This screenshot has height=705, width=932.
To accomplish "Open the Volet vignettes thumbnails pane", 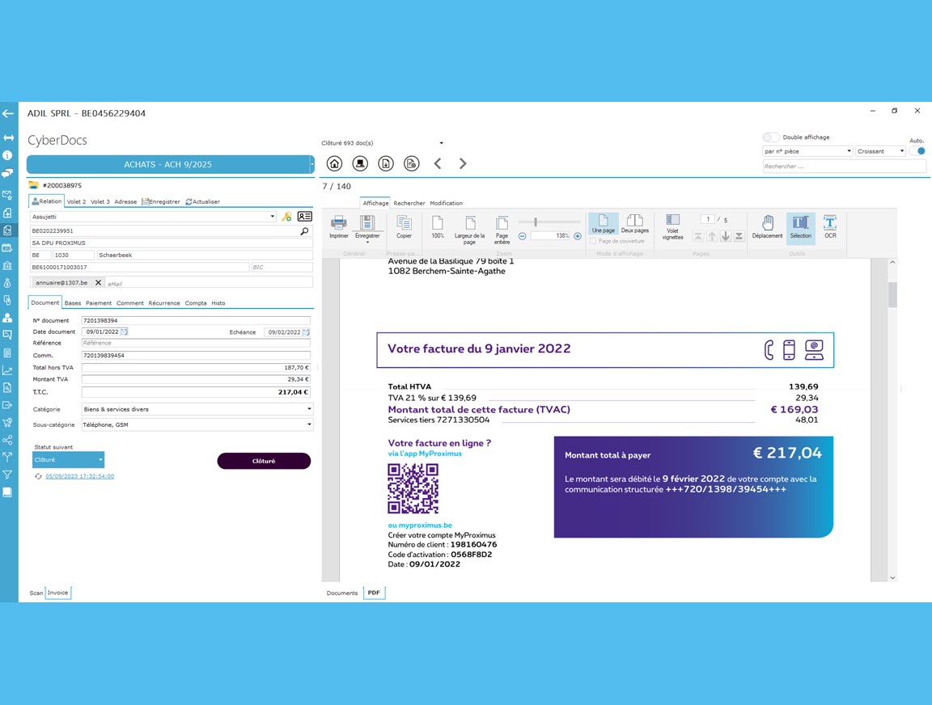I will tap(672, 227).
